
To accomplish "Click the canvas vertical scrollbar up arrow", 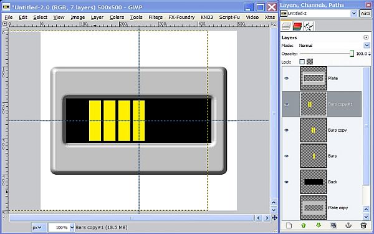I will coord(274,203).
